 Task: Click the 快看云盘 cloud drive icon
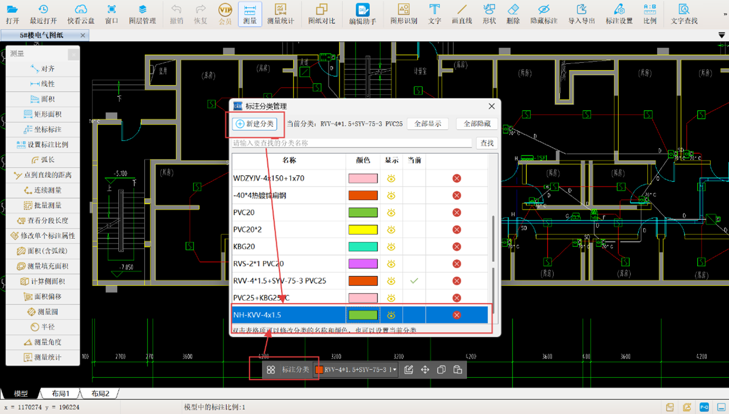[80, 14]
